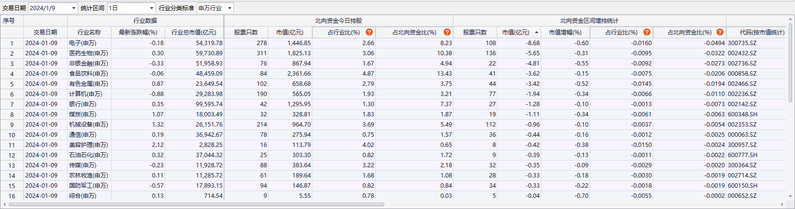The height and width of the screenshot is (209, 795).
Task: Click help icon for 占行业比(%) under 北向资金区间增持统计
Action: pos(646,32)
